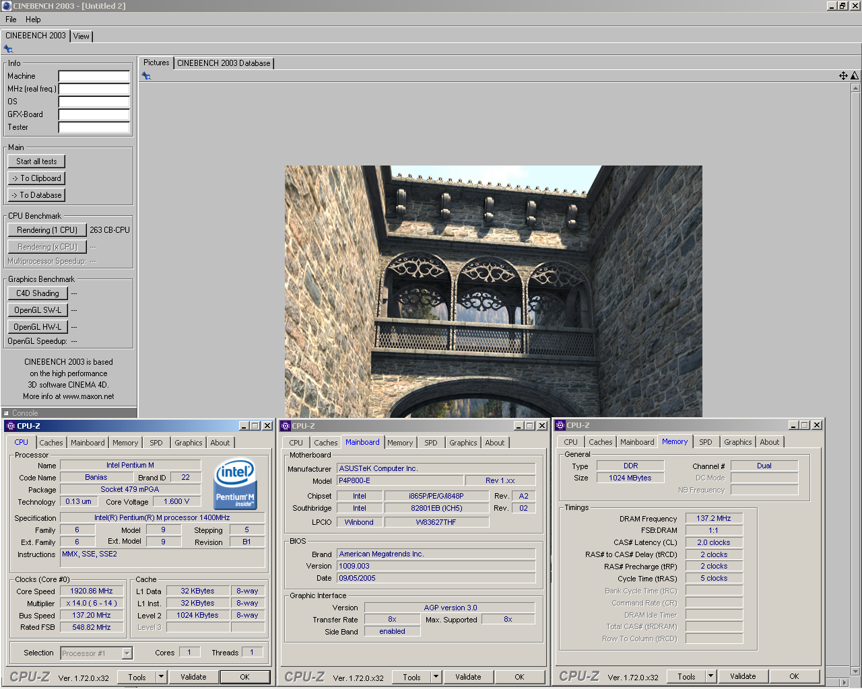Click the BIOS Date value 09/05/2005
Image resolution: width=862 pixels, height=689 pixels.
coord(436,578)
